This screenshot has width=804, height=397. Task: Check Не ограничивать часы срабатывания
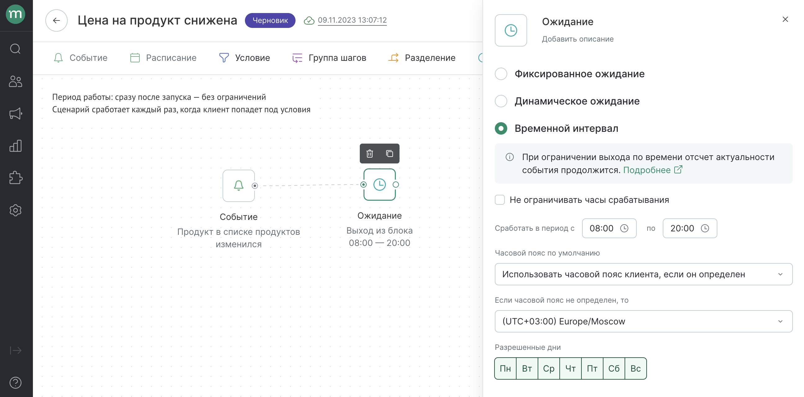500,200
